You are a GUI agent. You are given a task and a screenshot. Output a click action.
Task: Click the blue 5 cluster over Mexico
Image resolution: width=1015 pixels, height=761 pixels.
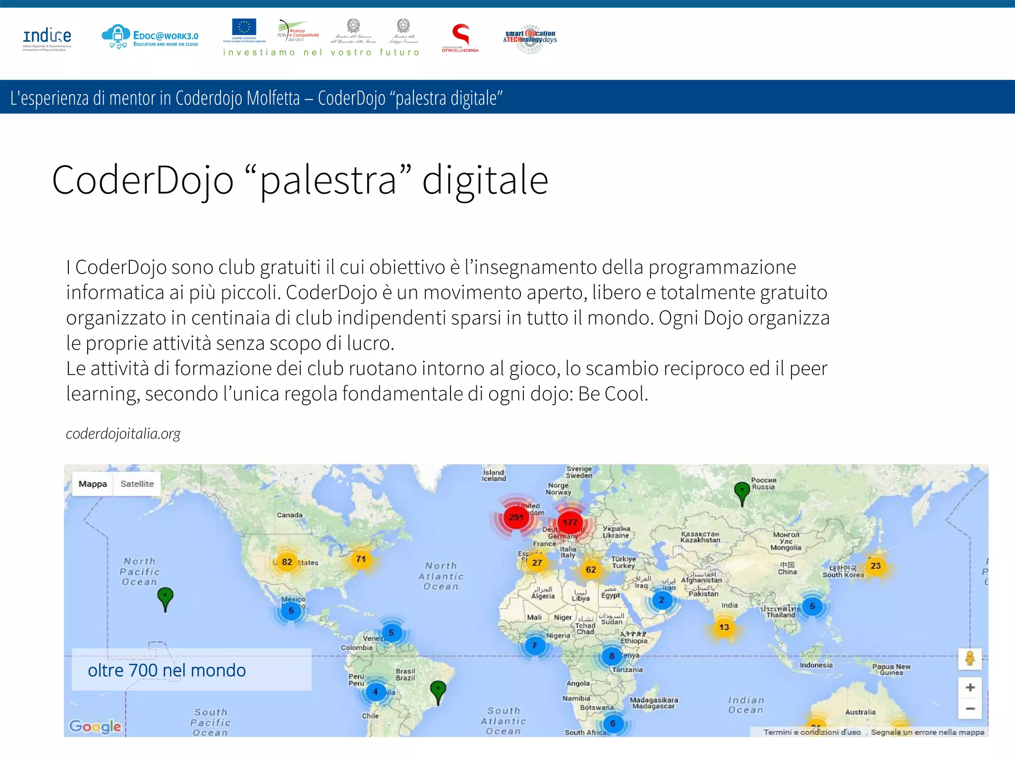(x=291, y=610)
